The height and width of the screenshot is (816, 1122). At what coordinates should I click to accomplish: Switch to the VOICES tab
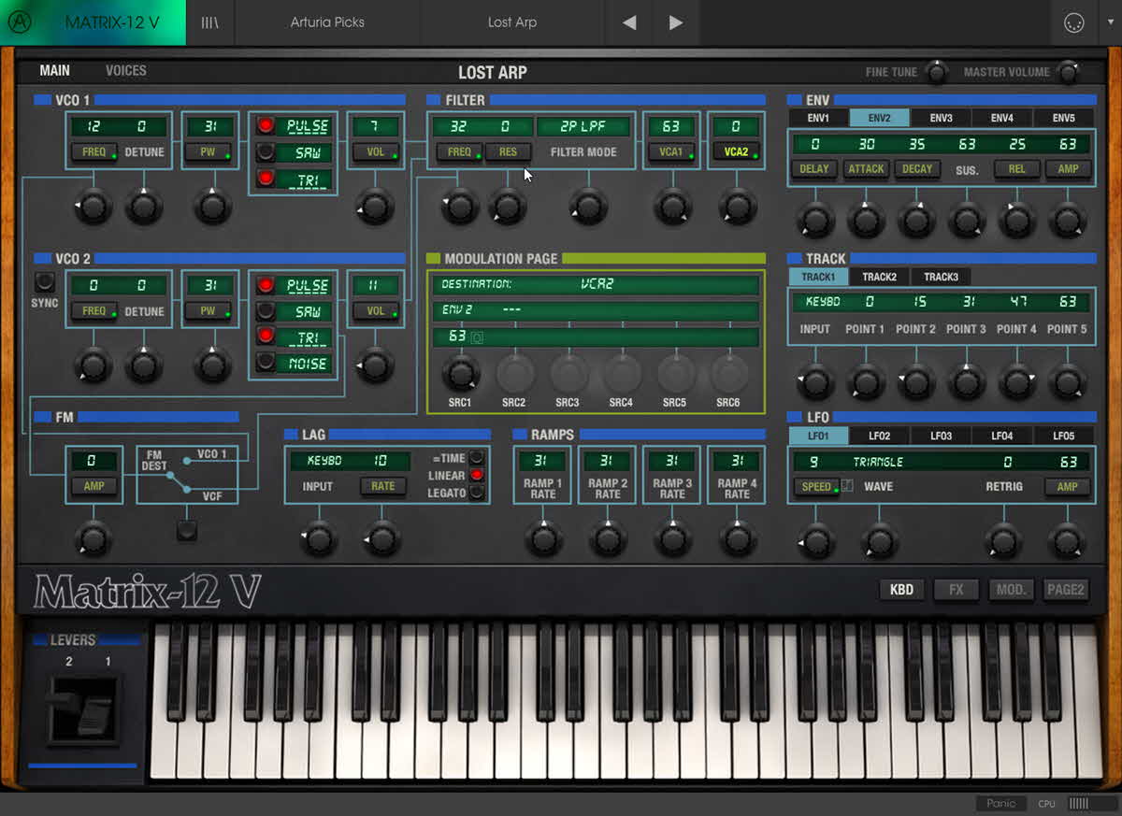[x=125, y=71]
